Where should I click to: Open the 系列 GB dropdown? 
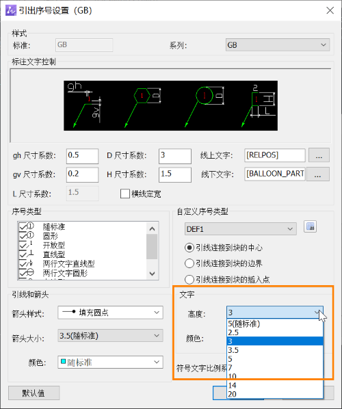coord(278,45)
